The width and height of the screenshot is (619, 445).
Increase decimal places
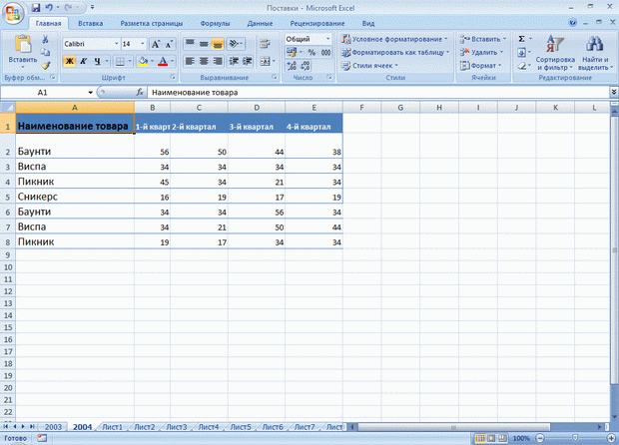(292, 66)
